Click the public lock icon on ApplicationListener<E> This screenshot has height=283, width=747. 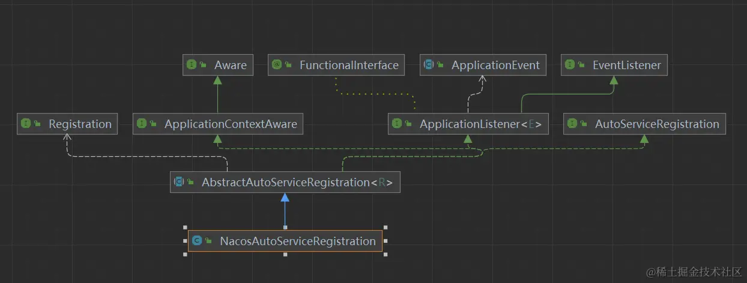coord(410,124)
